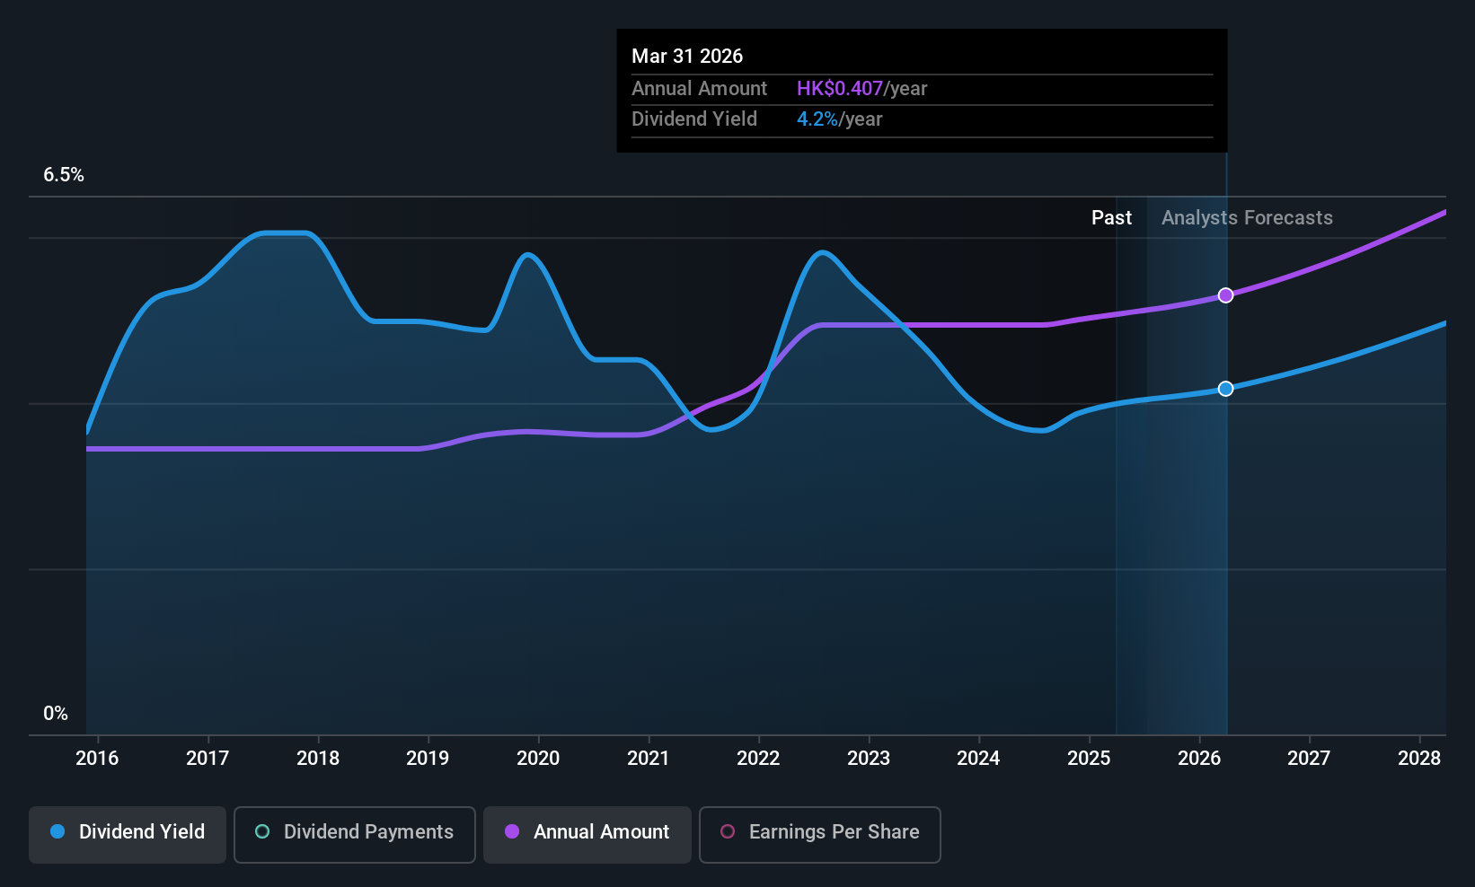Click the 0% y-axis label
This screenshot has height=887, width=1475.
56,714
